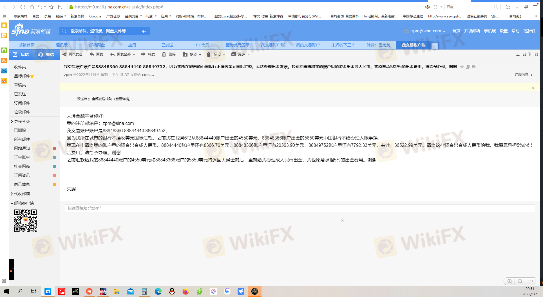The width and height of the screenshot is (543, 297).
Task: Open the RSS feed icon in browser sidebar
Action: click(4, 60)
